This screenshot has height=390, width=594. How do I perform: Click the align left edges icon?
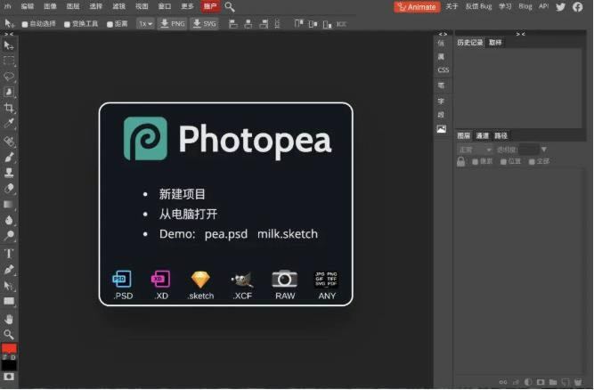[x=233, y=24]
